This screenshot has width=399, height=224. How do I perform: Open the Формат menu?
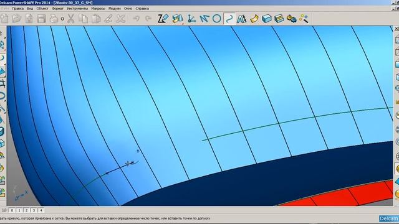point(57,8)
